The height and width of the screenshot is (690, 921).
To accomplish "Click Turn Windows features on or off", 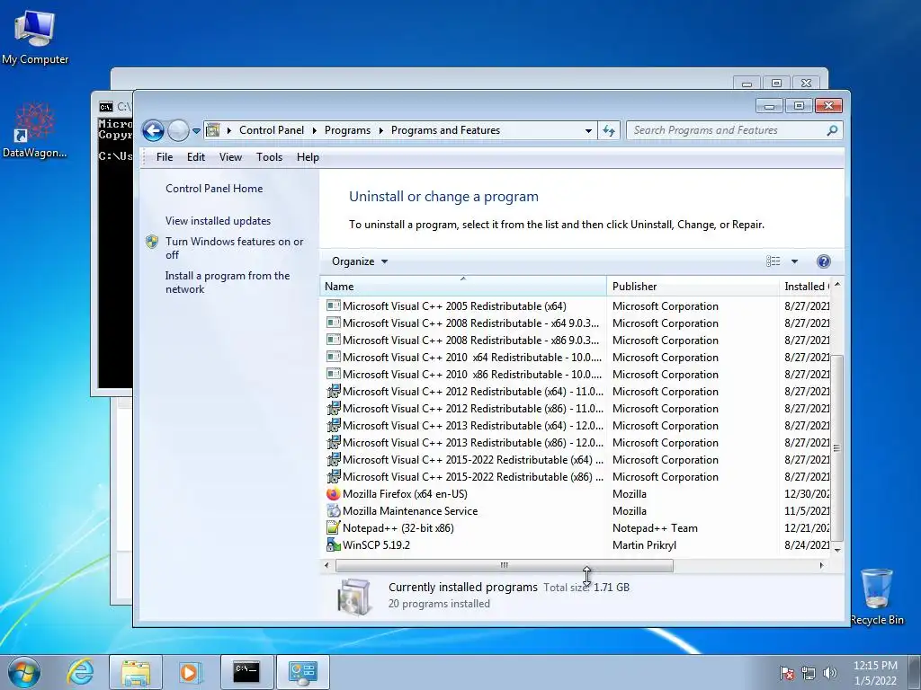I will tap(235, 248).
